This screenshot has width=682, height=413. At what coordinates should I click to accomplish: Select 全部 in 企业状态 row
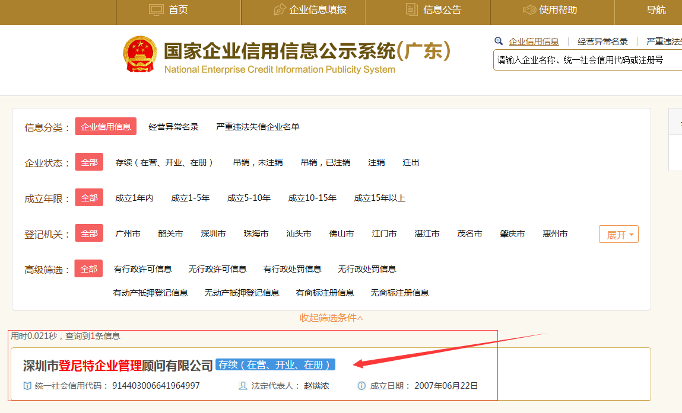(89, 162)
